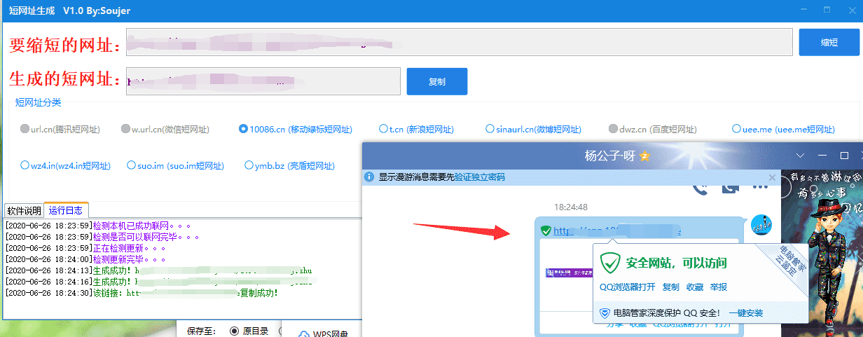The image size is (863, 337).
Task: Select t.cn (新浪短网址) radio option
Action: point(417,129)
